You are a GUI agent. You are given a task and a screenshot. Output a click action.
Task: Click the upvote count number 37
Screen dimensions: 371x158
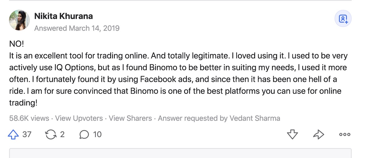(27, 134)
